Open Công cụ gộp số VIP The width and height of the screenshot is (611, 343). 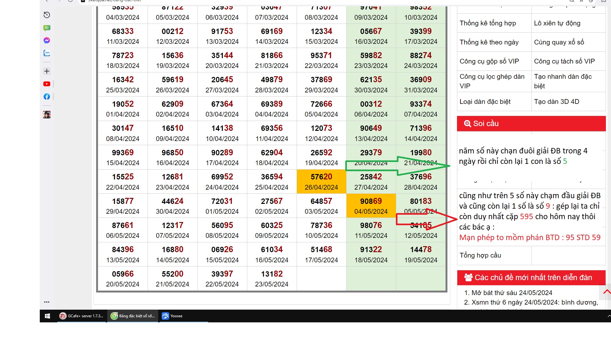(x=489, y=61)
